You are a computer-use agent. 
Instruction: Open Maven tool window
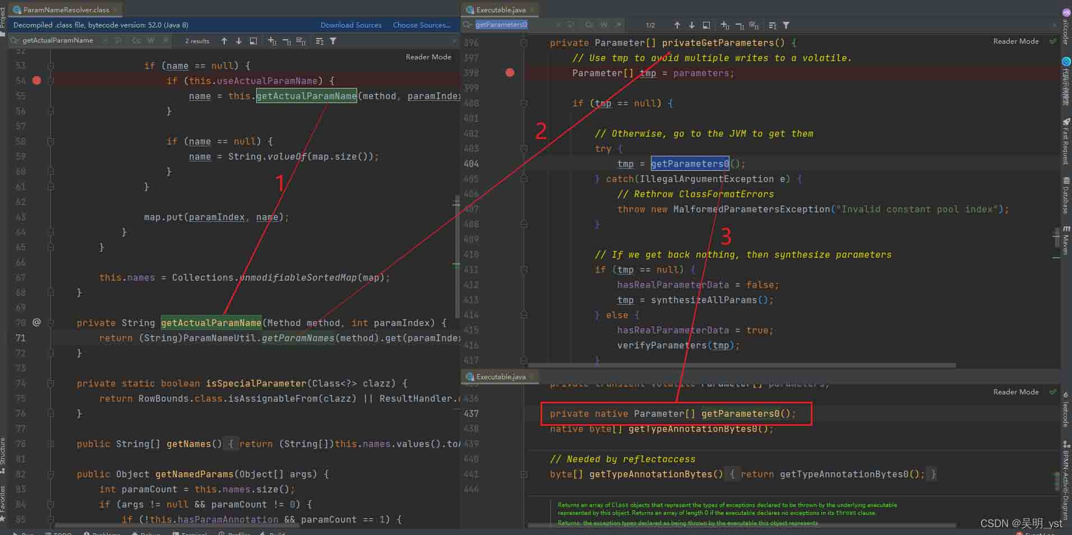(1066, 240)
